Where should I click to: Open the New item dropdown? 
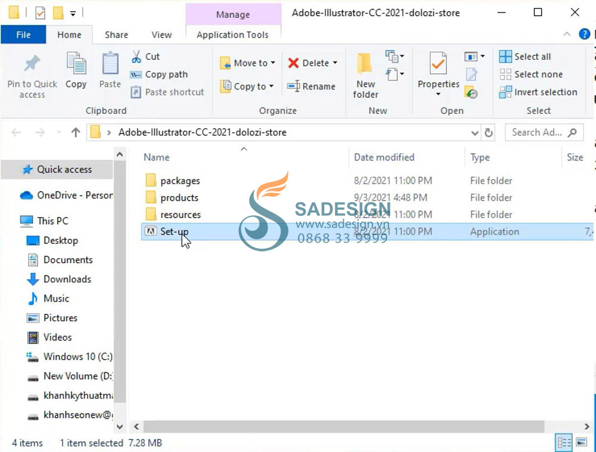pyautogui.click(x=394, y=57)
